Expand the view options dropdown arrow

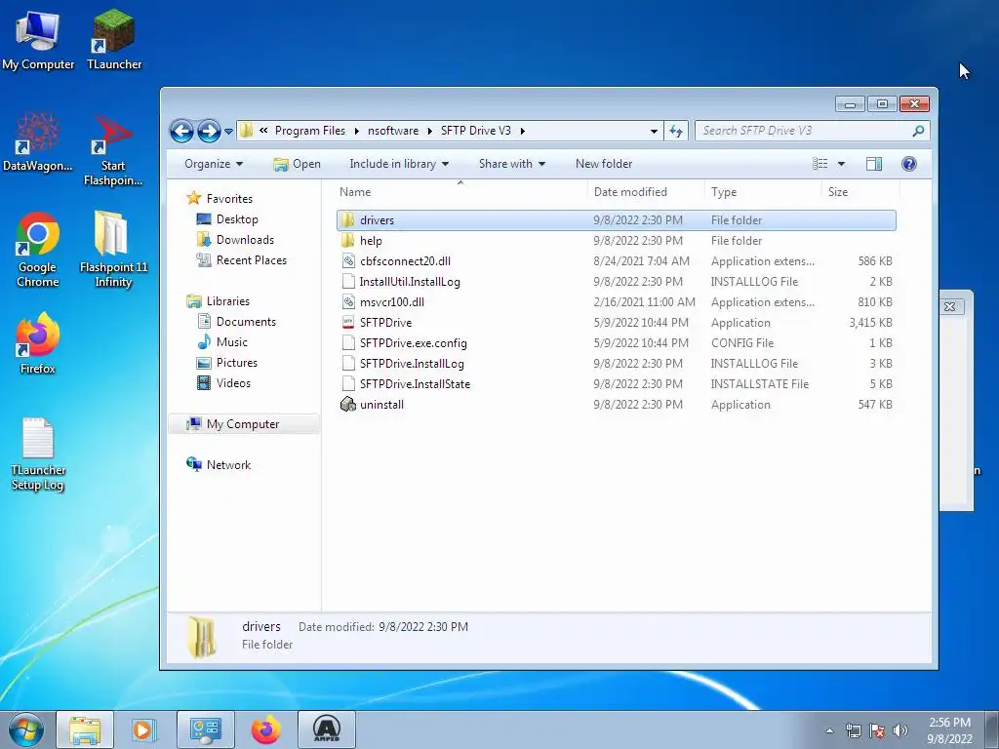pyautogui.click(x=841, y=164)
